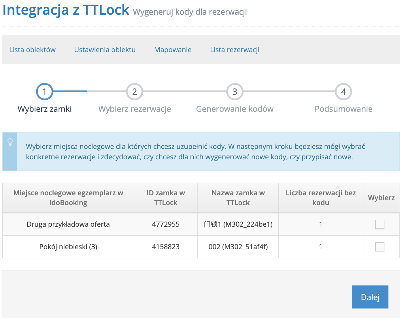404x318 pixels.
Task: Click the lightbulb hint icon
Action: (10, 142)
